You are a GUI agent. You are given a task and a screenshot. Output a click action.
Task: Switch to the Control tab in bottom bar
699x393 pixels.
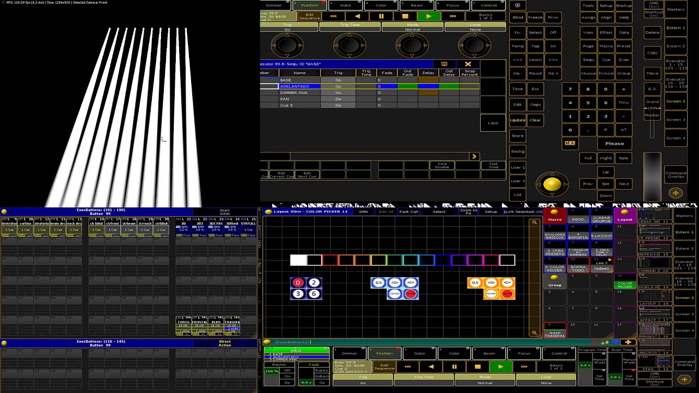point(559,354)
